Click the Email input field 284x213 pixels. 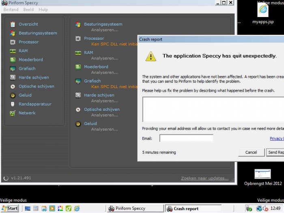click(x=186, y=138)
